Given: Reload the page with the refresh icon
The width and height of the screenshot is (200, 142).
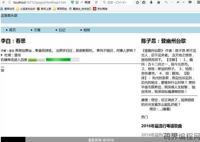Looking at the screenshot, I should [x=96, y=2].
